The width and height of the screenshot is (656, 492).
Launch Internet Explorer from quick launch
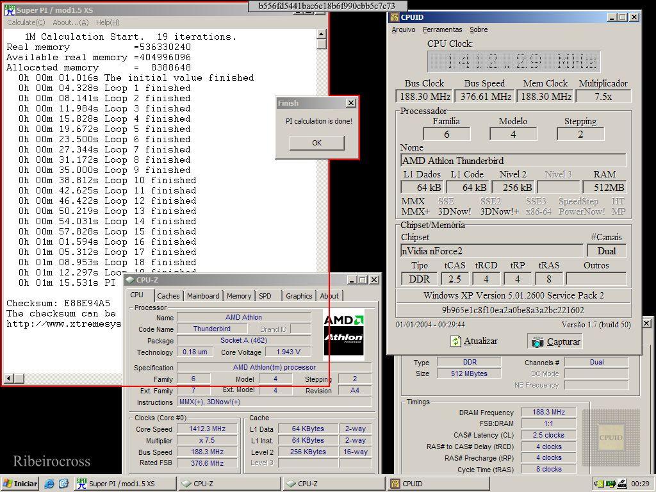tap(49, 484)
